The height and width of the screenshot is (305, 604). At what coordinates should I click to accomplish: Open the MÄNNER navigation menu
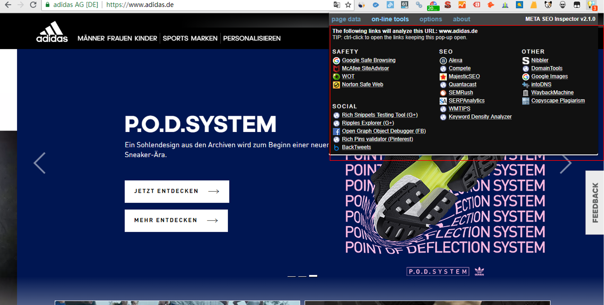(91, 38)
